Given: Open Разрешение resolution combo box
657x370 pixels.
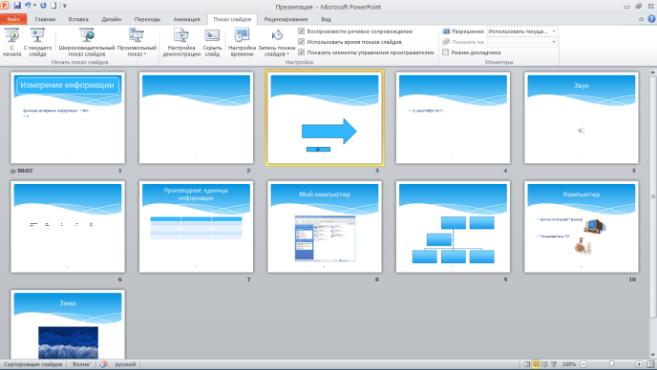Looking at the screenshot, I should [x=521, y=31].
